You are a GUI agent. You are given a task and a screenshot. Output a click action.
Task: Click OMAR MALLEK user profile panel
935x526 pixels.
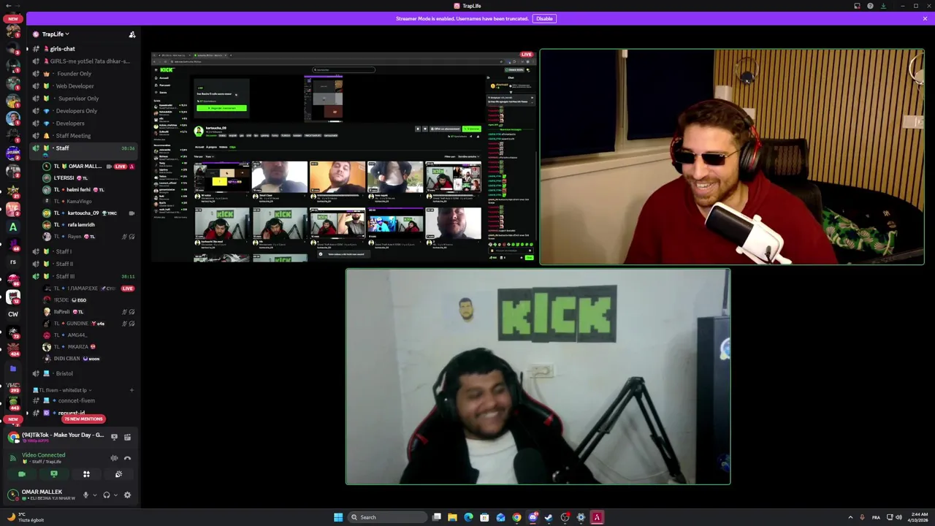(x=42, y=495)
